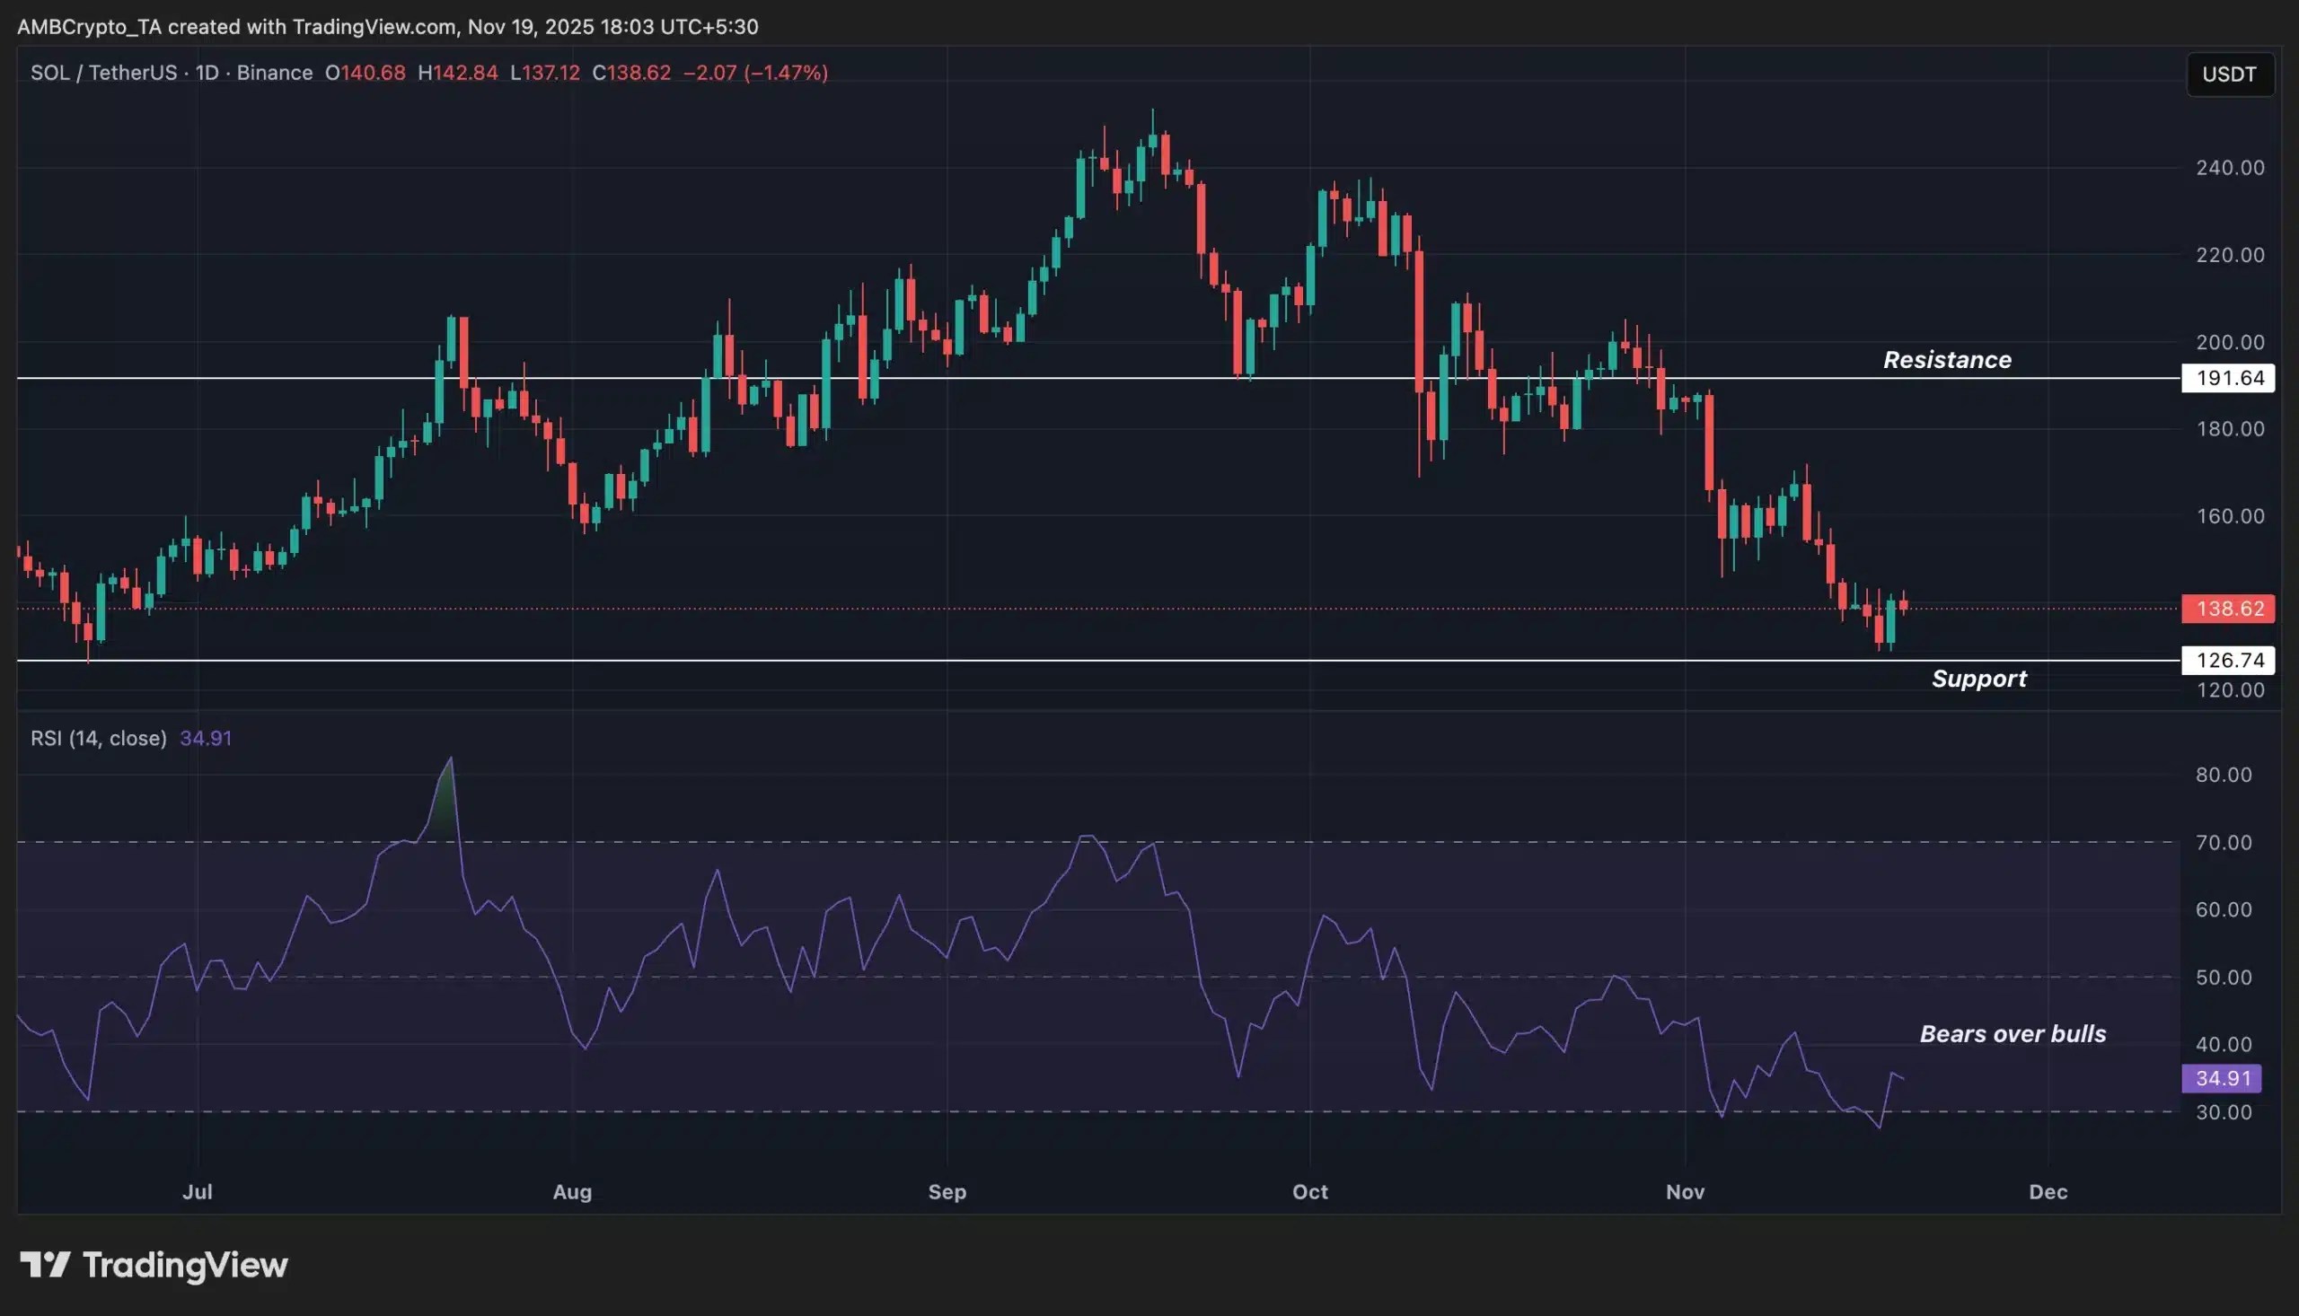The width and height of the screenshot is (2299, 1316).
Task: Click the Resistance annotation text
Action: (x=1947, y=359)
